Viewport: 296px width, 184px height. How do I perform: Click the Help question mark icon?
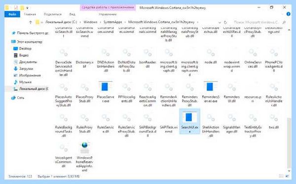pos(288,14)
